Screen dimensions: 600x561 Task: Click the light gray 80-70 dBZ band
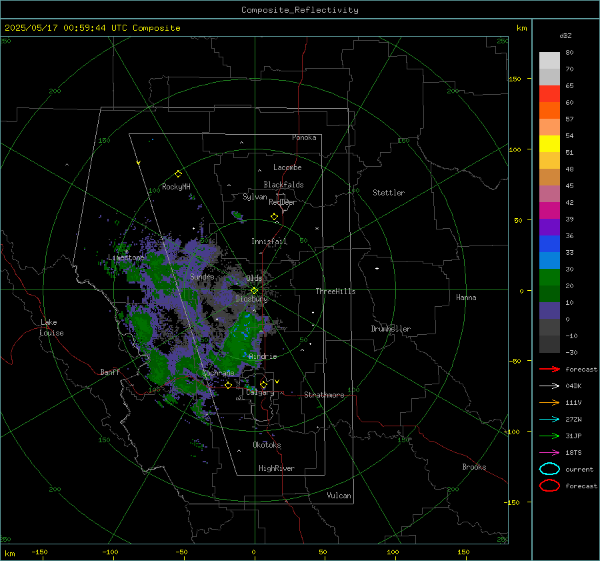tap(549, 61)
